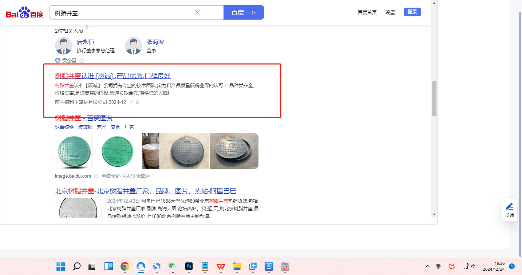Open the ad titled 树脂井盖认准 [辰诚]

point(113,76)
